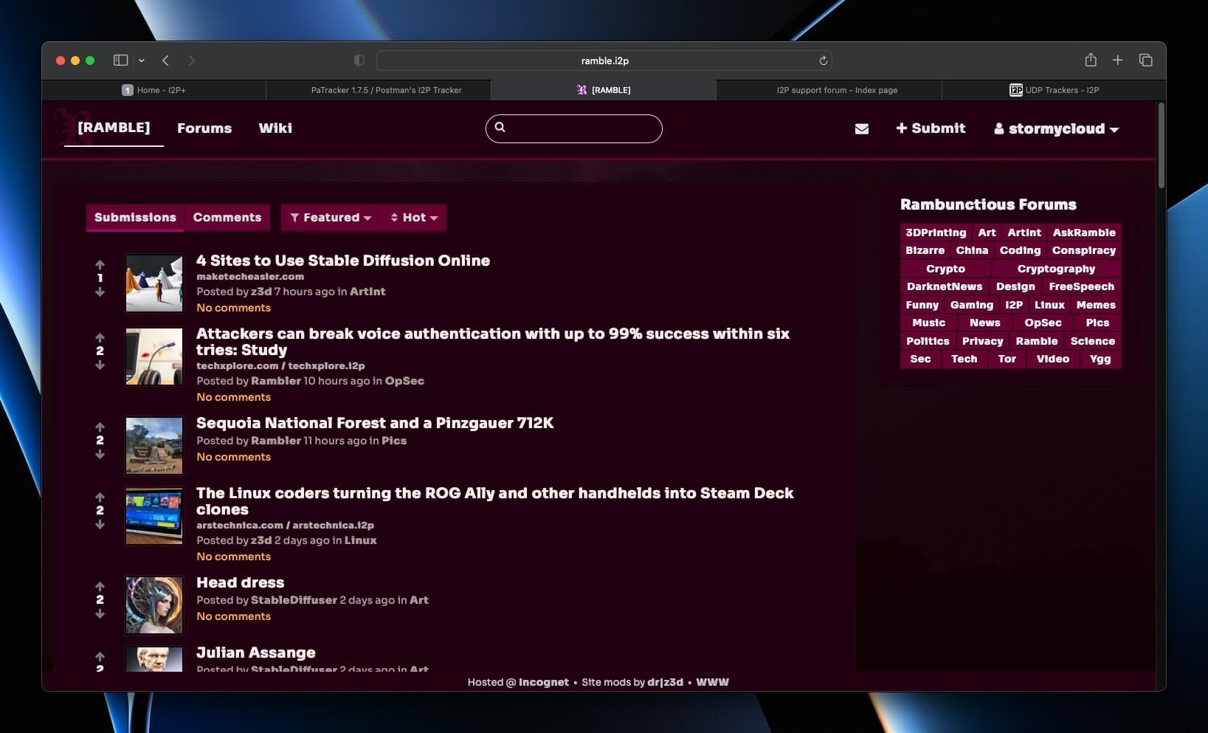Open the Cryptography forum link

tap(1055, 269)
